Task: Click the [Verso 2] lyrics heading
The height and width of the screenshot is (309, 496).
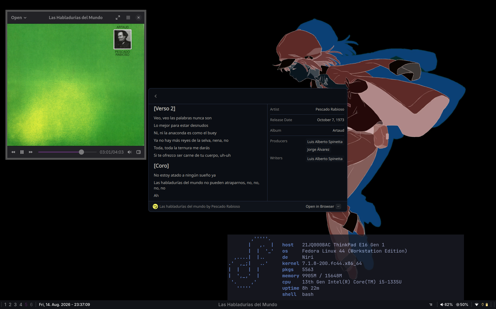Action: (x=164, y=108)
